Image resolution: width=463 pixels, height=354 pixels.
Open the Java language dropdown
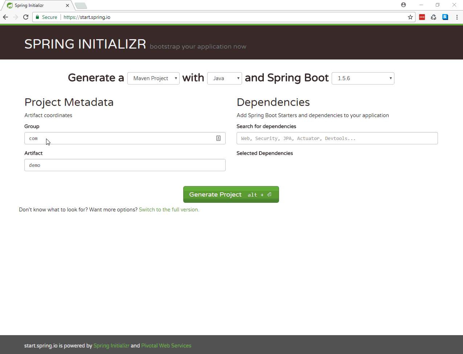pos(224,78)
